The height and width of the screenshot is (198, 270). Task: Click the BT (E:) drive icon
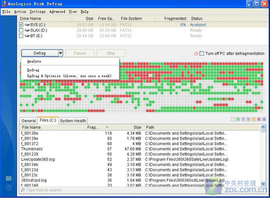(x=27, y=36)
